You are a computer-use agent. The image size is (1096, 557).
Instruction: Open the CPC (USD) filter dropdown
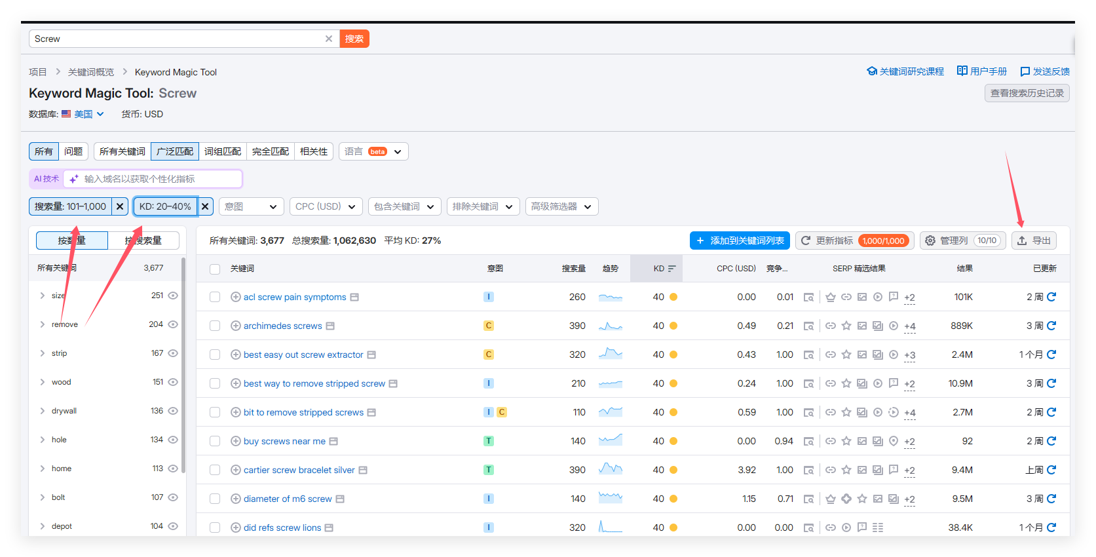coord(326,206)
